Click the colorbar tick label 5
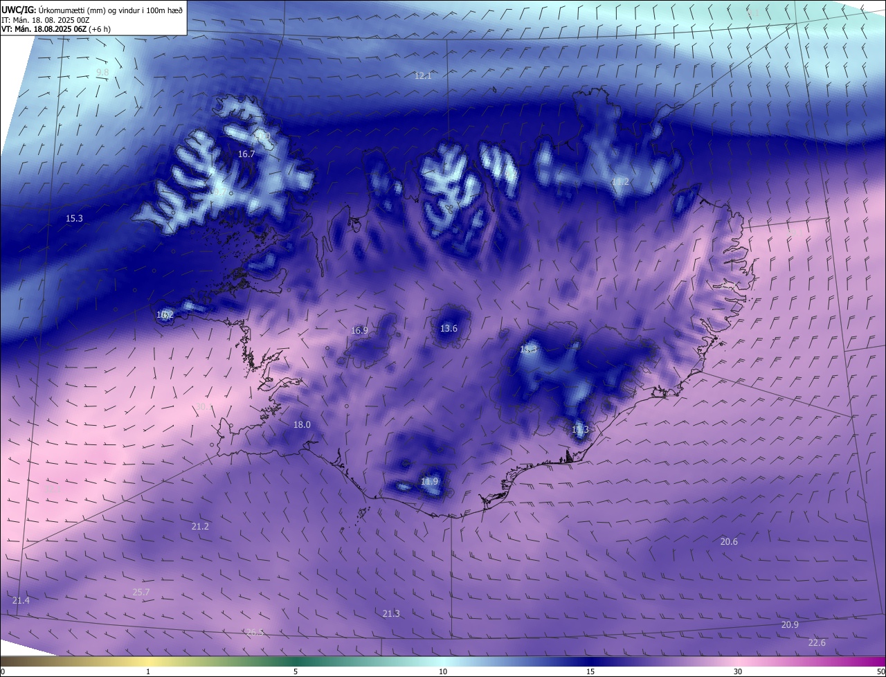 pos(296,672)
